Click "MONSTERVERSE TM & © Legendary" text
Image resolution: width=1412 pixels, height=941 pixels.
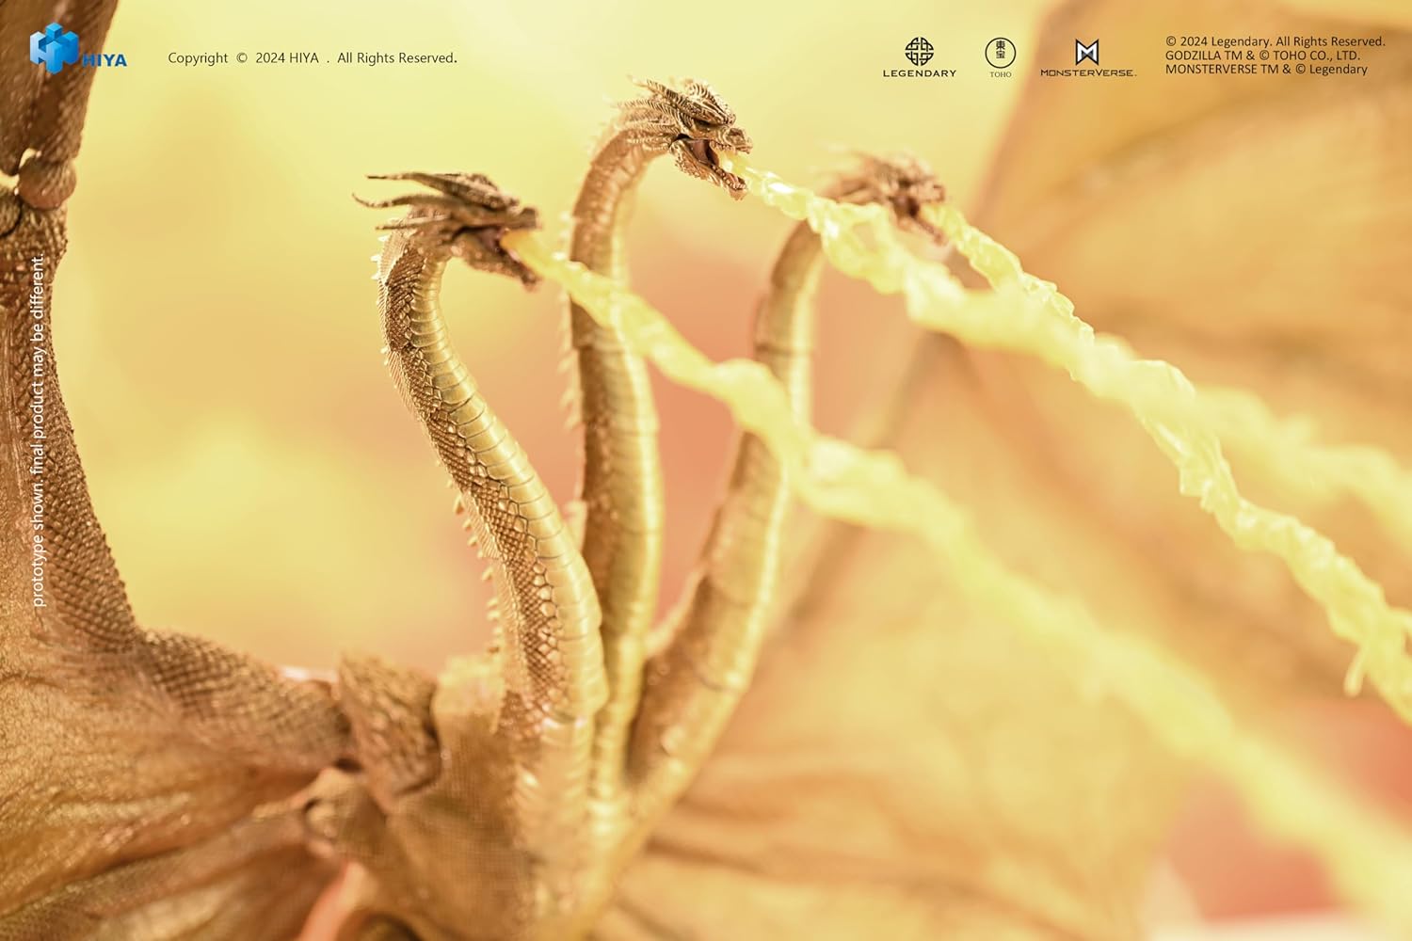click(x=1265, y=69)
